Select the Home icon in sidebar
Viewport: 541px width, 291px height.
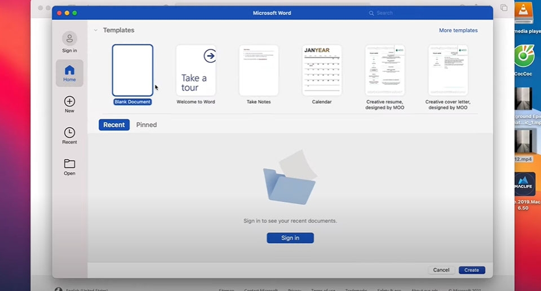(x=69, y=70)
